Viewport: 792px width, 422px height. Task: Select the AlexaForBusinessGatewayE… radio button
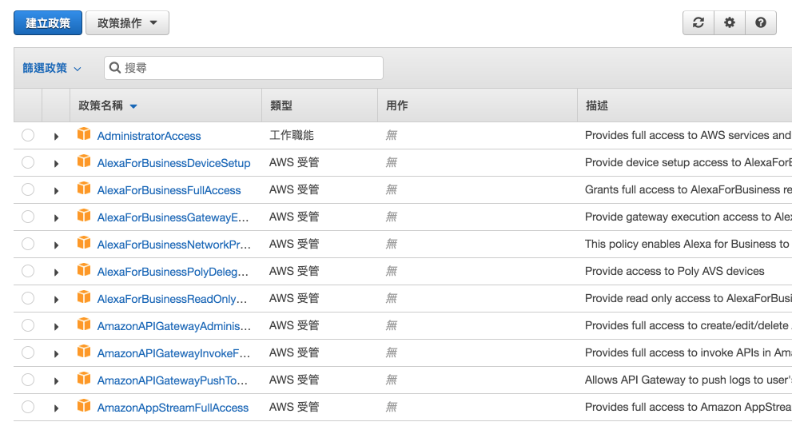(28, 217)
